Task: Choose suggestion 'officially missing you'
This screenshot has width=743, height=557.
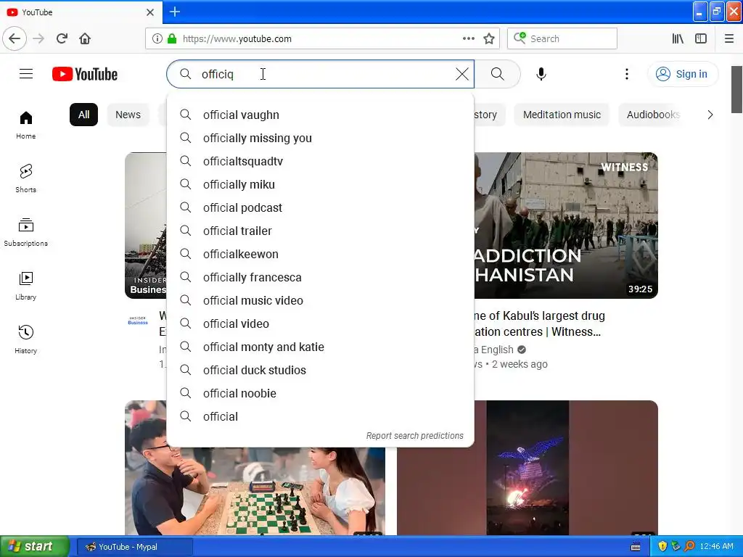Action: [x=320, y=138]
